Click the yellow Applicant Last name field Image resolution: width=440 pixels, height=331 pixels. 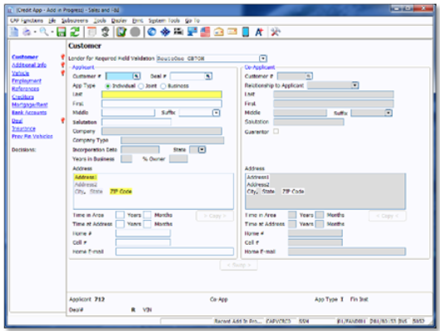(162, 95)
